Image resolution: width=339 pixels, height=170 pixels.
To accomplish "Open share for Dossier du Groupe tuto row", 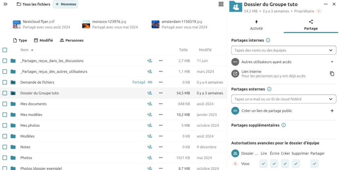I will pos(150,93).
